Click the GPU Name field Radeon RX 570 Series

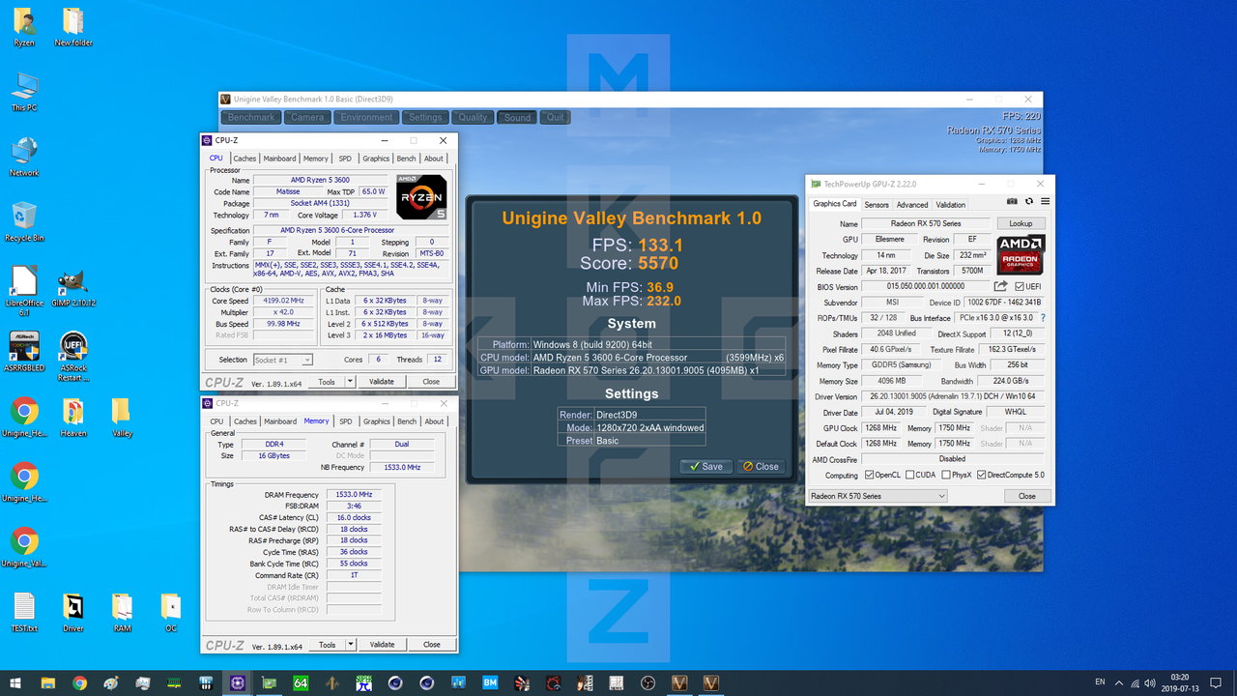pyautogui.click(x=925, y=223)
